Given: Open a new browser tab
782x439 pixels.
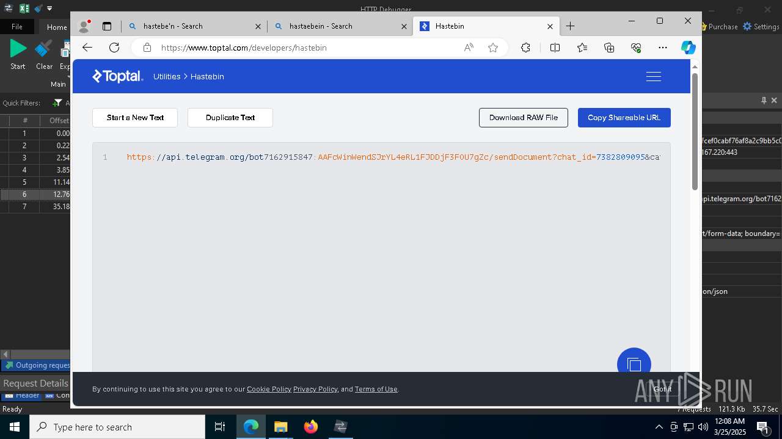Looking at the screenshot, I should tap(570, 26).
